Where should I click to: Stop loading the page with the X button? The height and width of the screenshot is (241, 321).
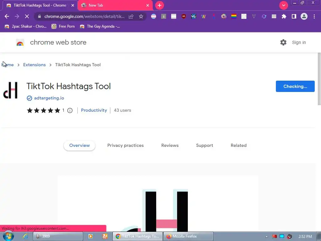coord(27,16)
